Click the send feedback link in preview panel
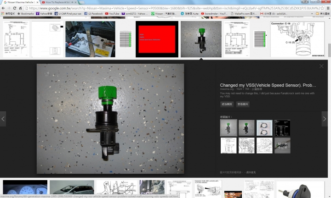This screenshot has width=331, height=198. coord(251,172)
